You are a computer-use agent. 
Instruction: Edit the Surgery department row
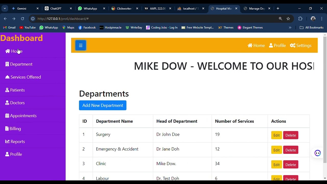(276, 135)
